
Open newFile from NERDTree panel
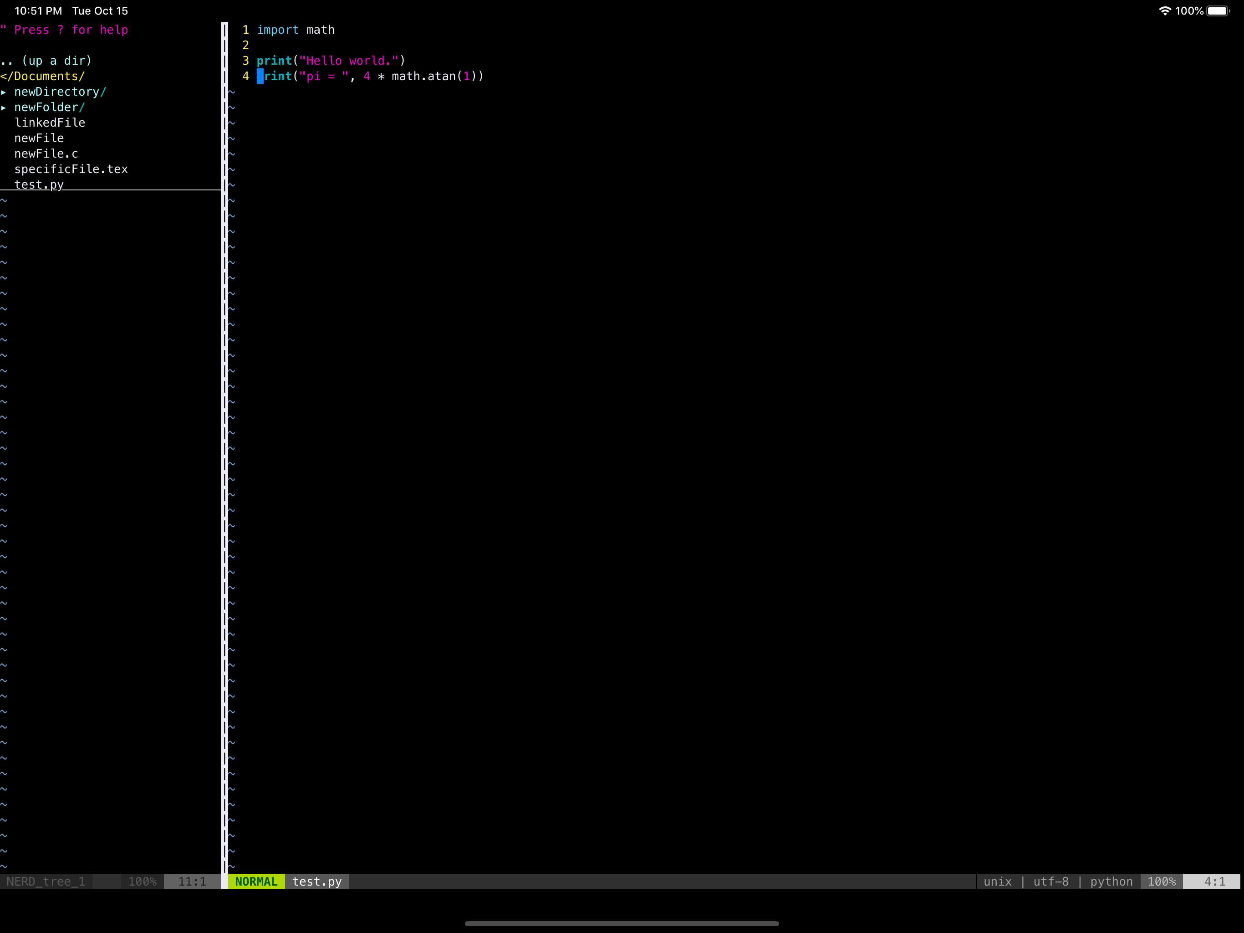(x=39, y=138)
